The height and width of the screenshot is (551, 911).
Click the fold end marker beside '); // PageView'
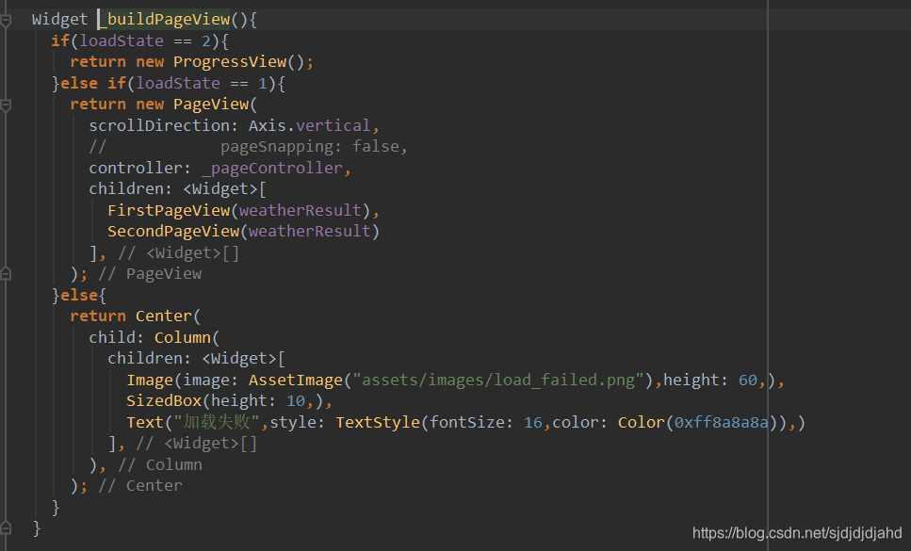6,273
